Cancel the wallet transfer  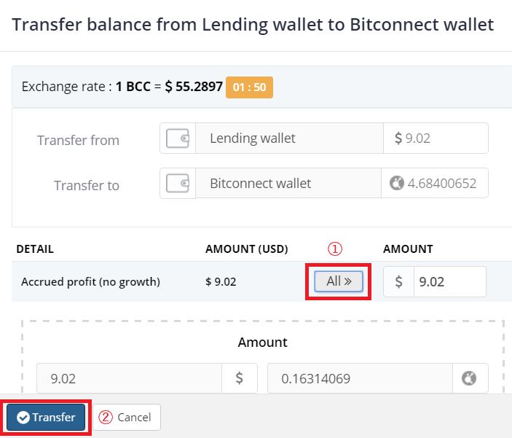tap(127, 418)
